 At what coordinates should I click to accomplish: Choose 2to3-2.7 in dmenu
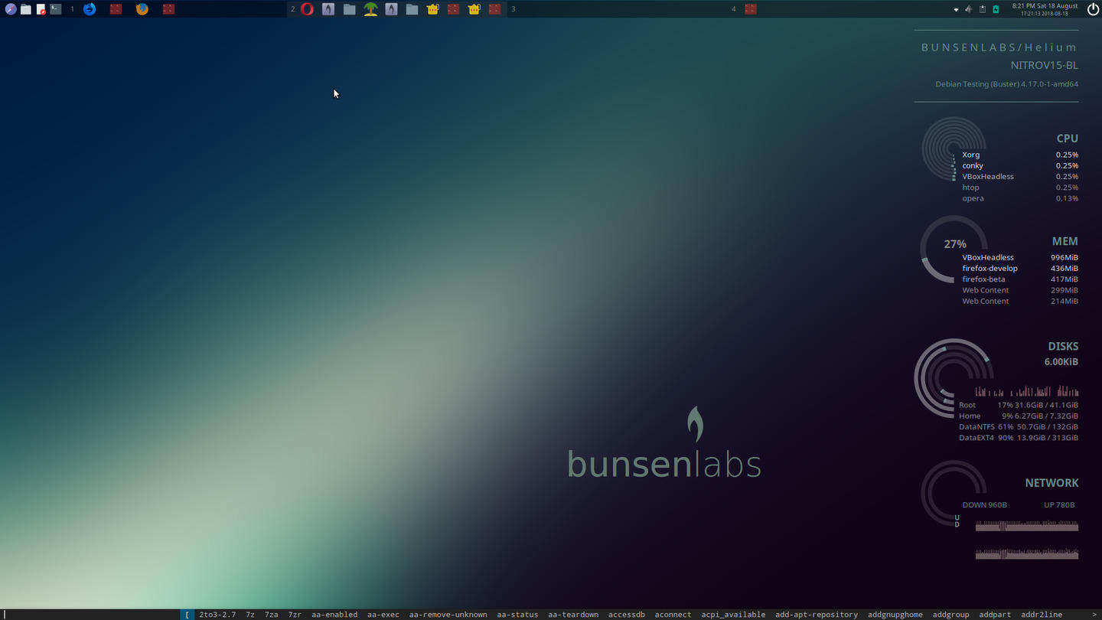point(217,615)
